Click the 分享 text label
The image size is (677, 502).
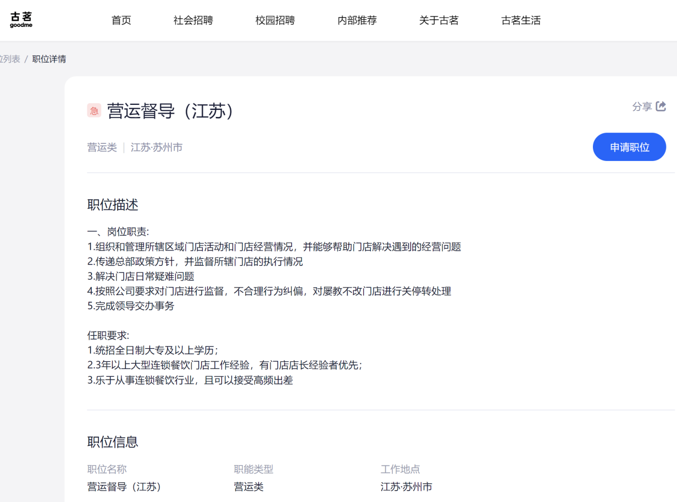(641, 107)
